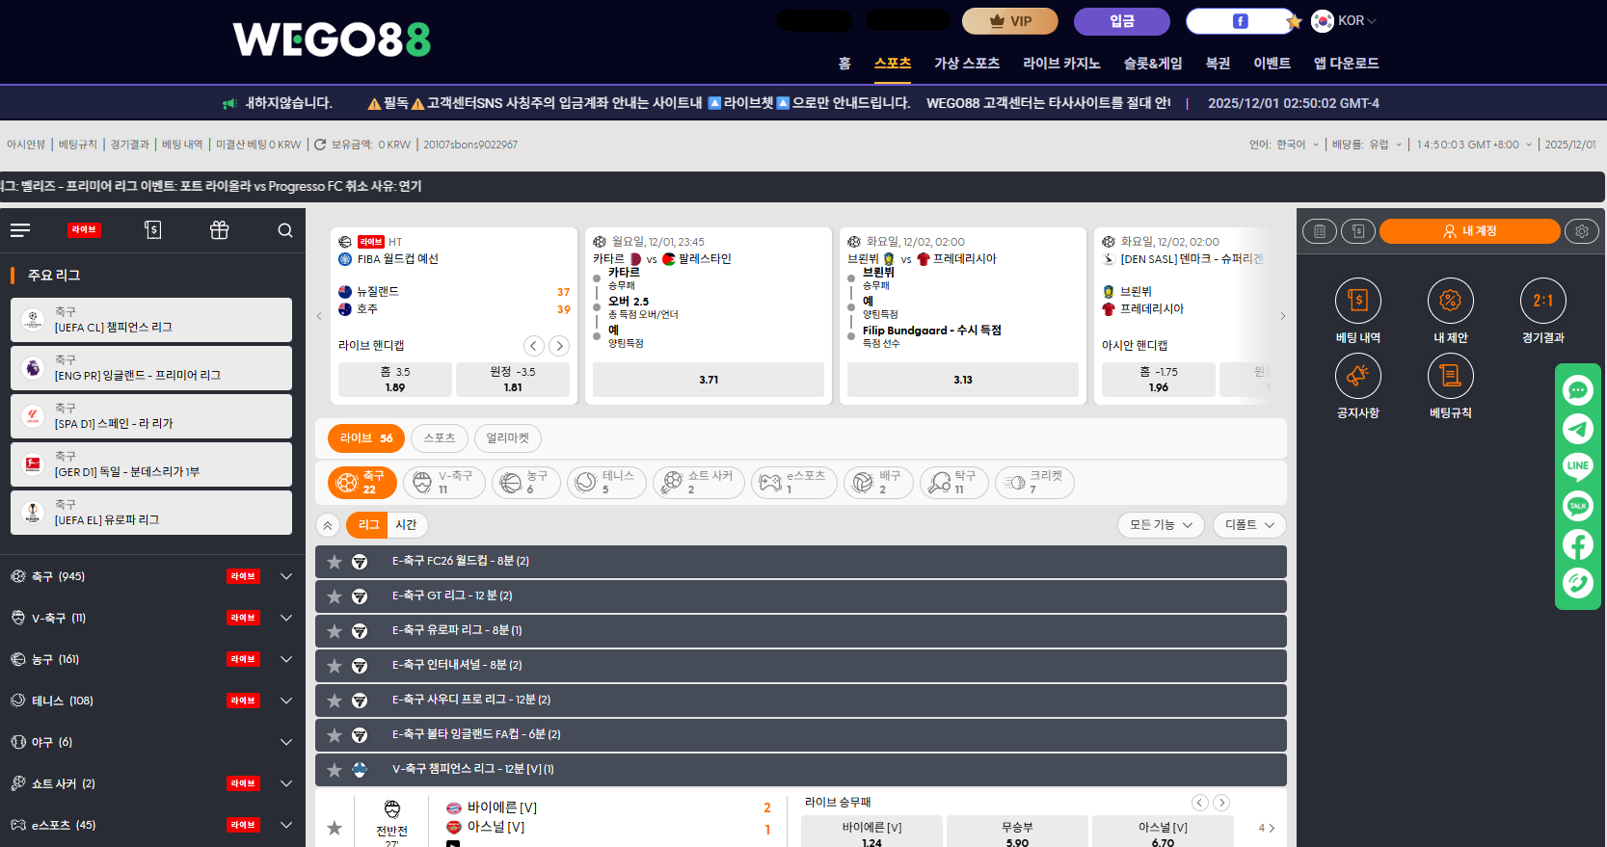Screen dimensions: 1607x847
Task: Open the bet slip receipt icon in sidebar
Action: pos(152,230)
